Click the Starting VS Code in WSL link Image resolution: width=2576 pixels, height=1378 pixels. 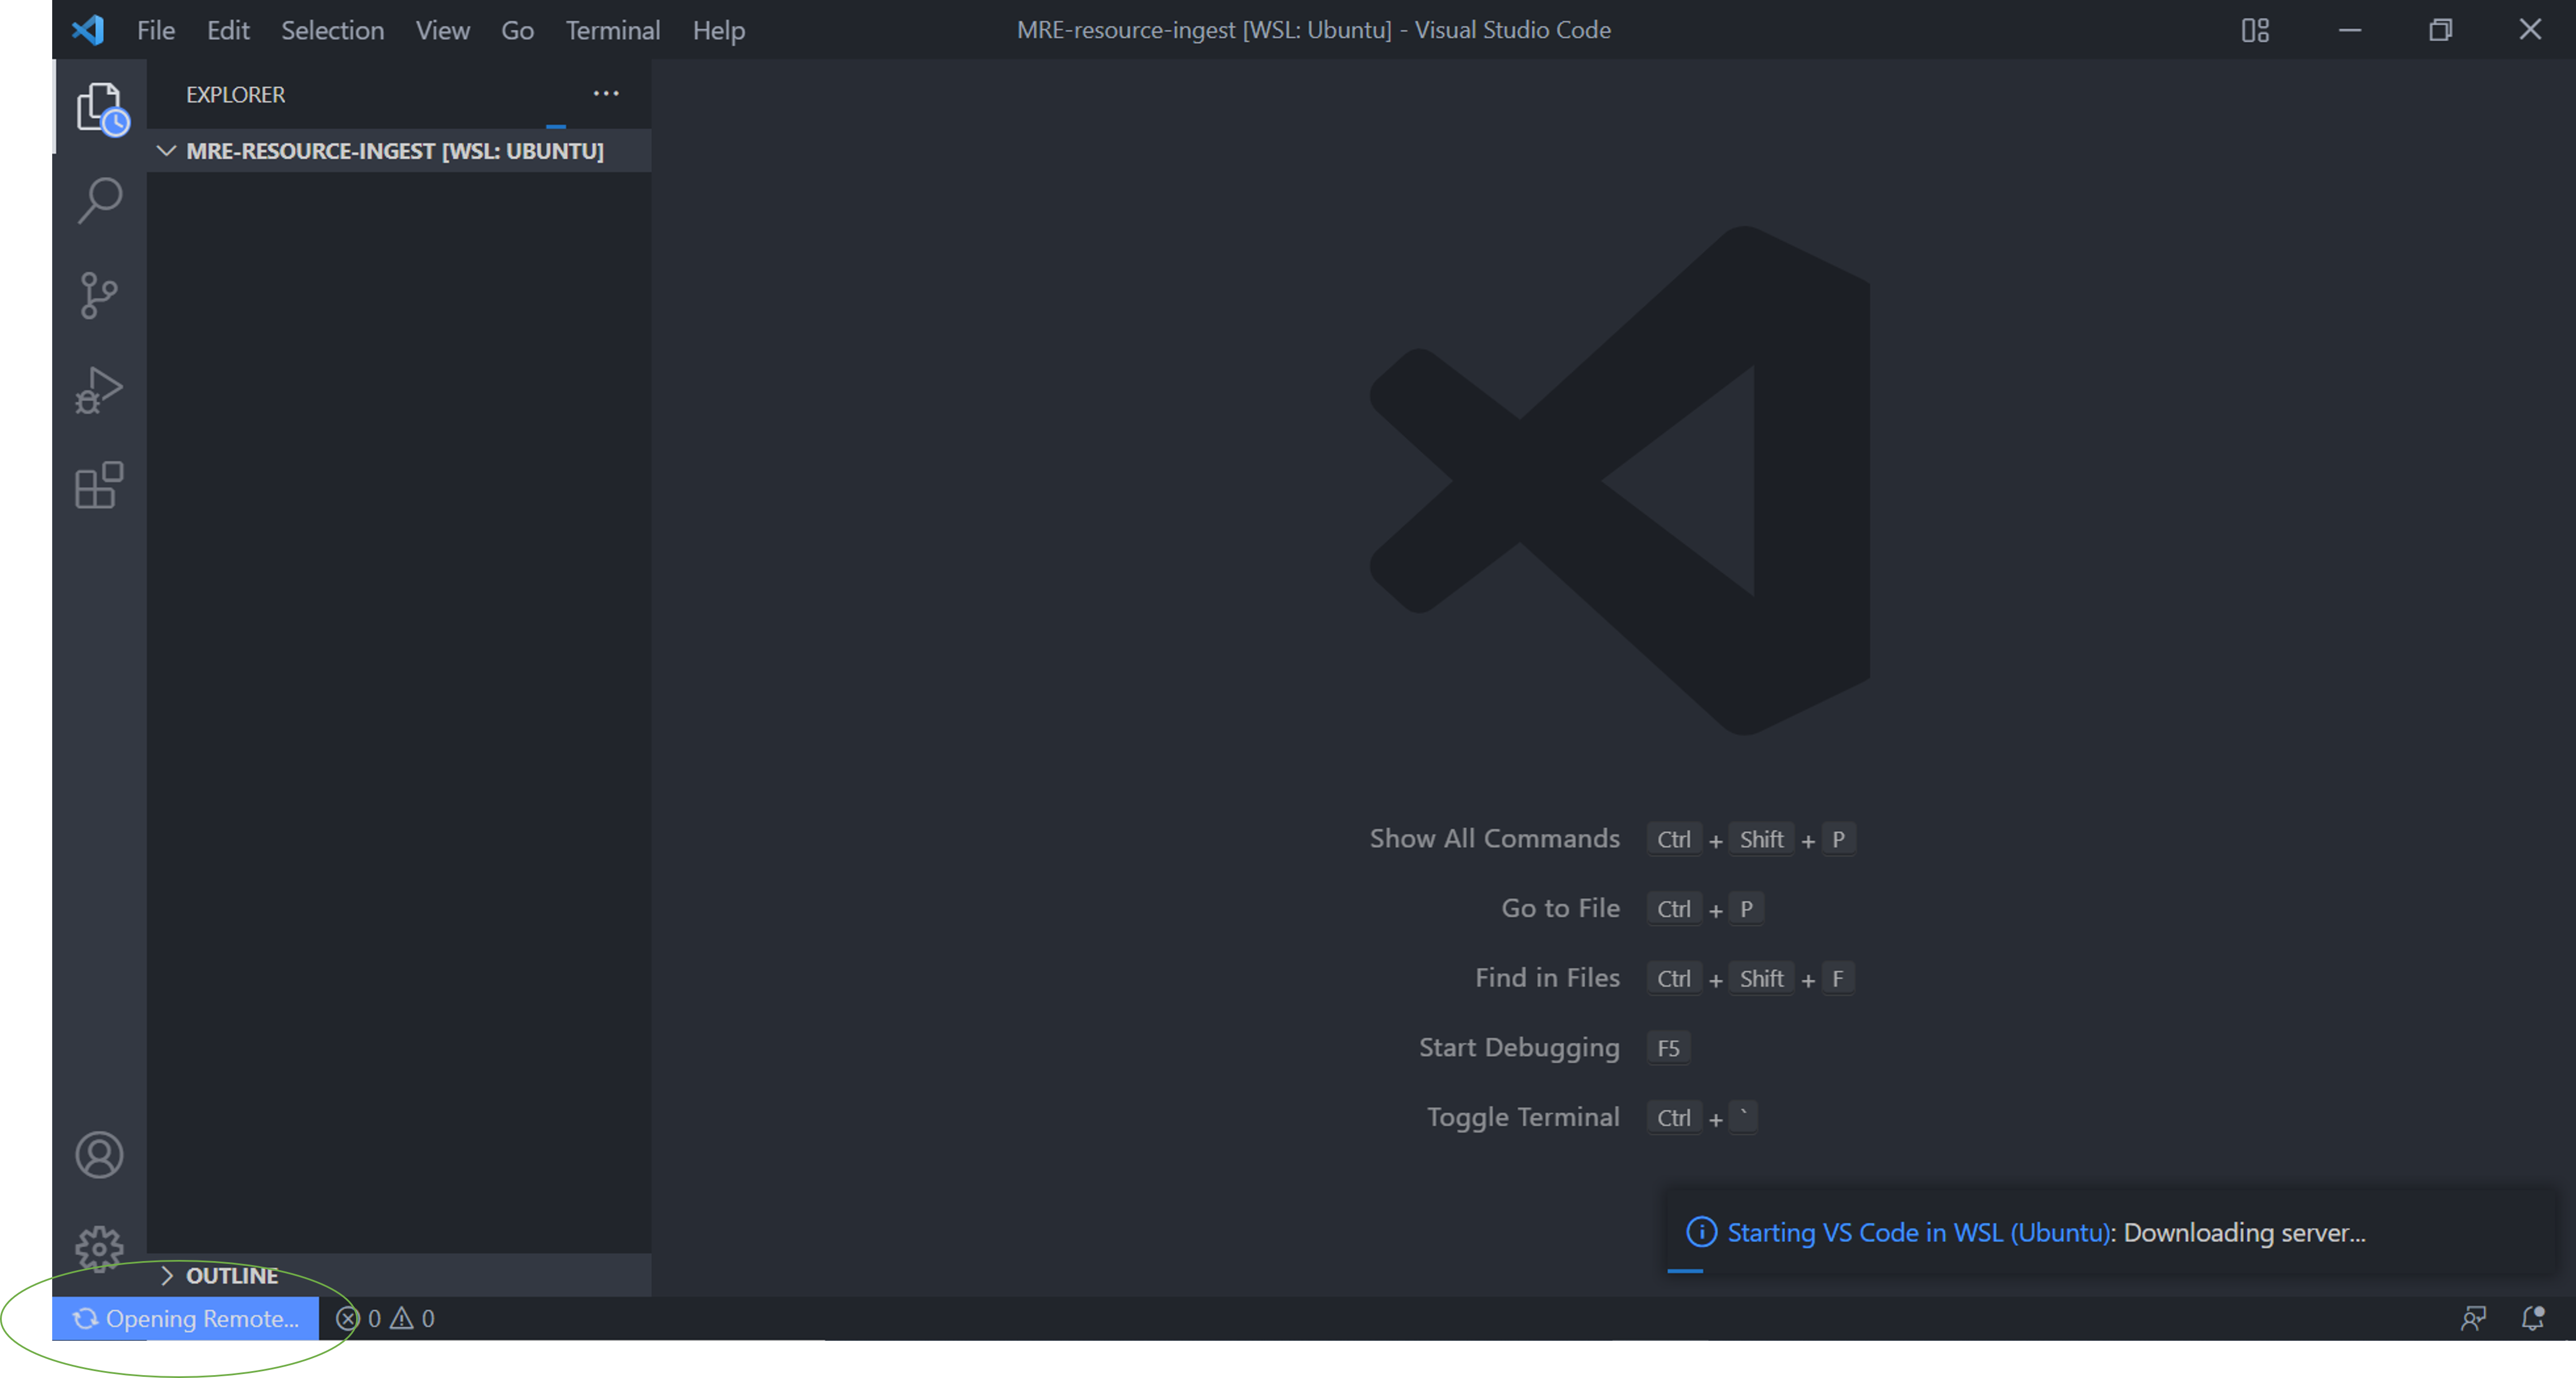point(1919,1232)
